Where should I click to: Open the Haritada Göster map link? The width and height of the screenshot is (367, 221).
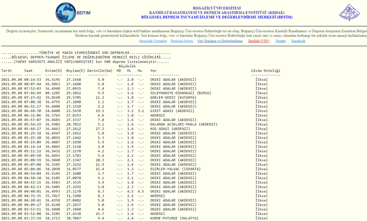tap(181, 41)
